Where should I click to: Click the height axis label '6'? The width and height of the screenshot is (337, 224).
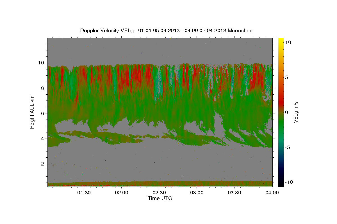click(43, 113)
